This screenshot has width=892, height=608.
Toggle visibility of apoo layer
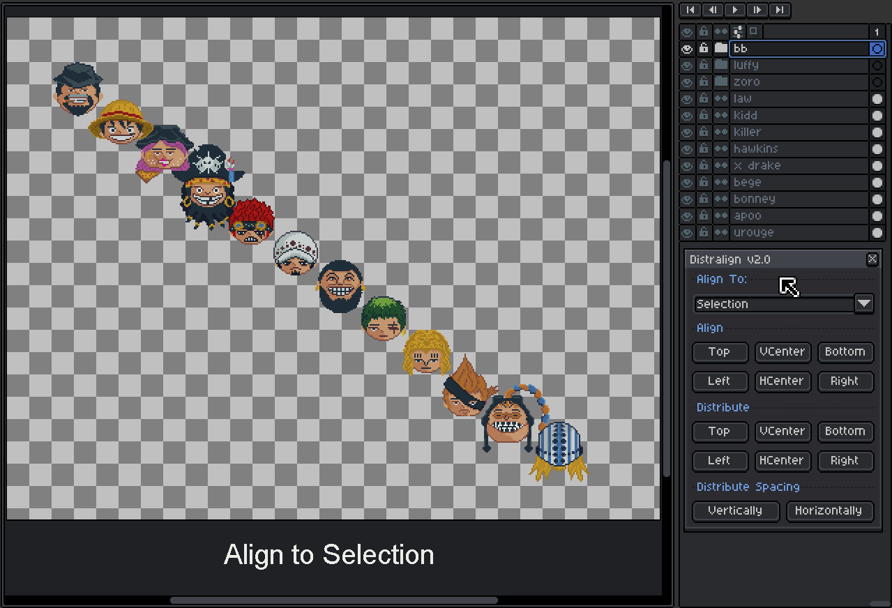[688, 216]
